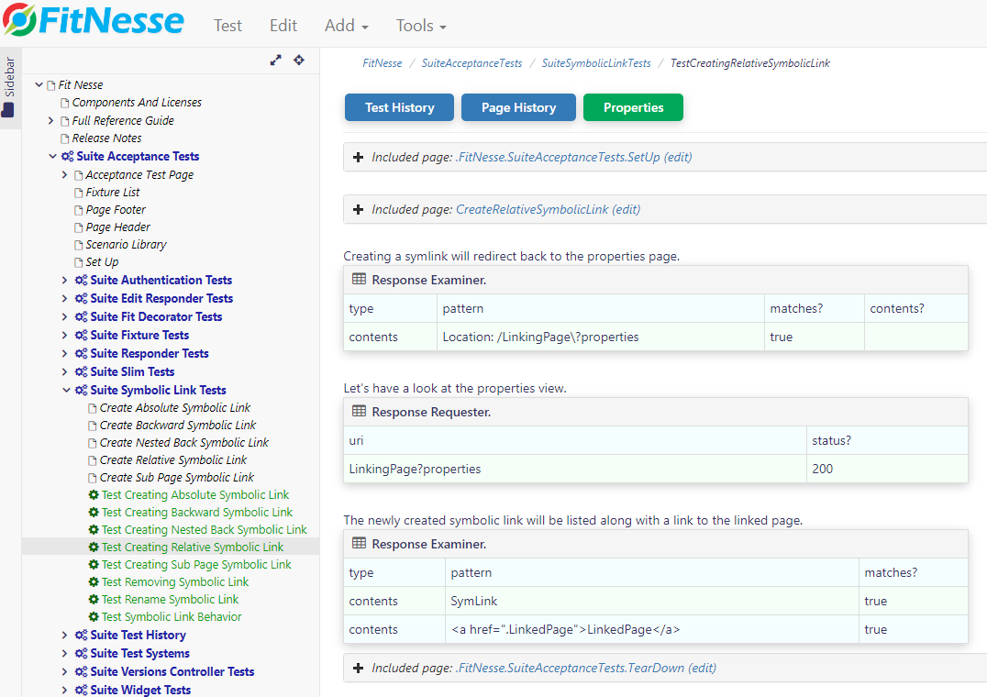Viewport: 987px width, 697px height.
Task: Open Test Creating Sub Page Symbolic Link
Action: [x=196, y=565]
